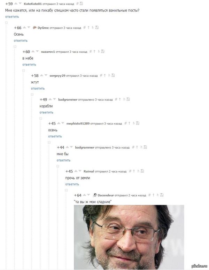Screen dimensions: 209x270
Task: Open DyGree user profile
Action: pyautogui.click(x=43, y=28)
